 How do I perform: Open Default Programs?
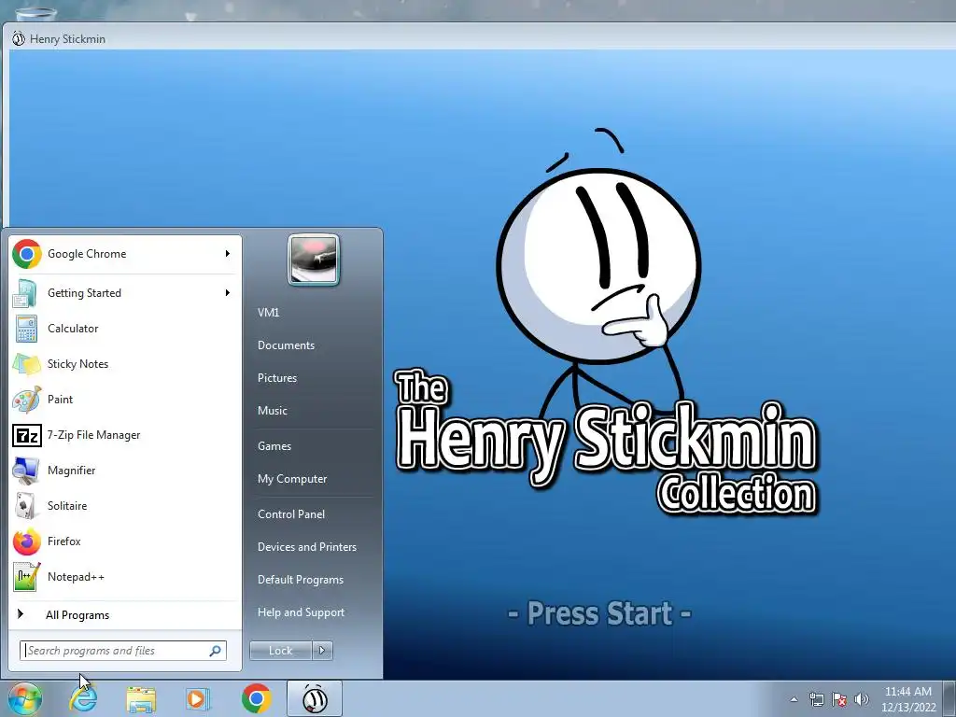(x=301, y=580)
